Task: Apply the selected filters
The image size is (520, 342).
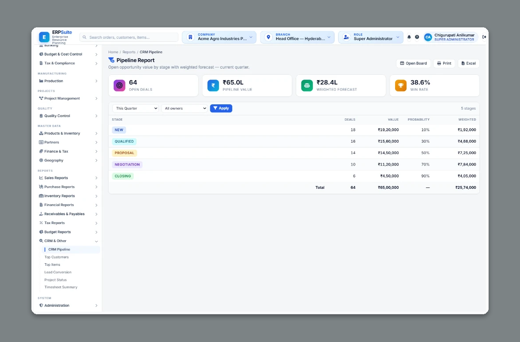Action: coord(221,108)
